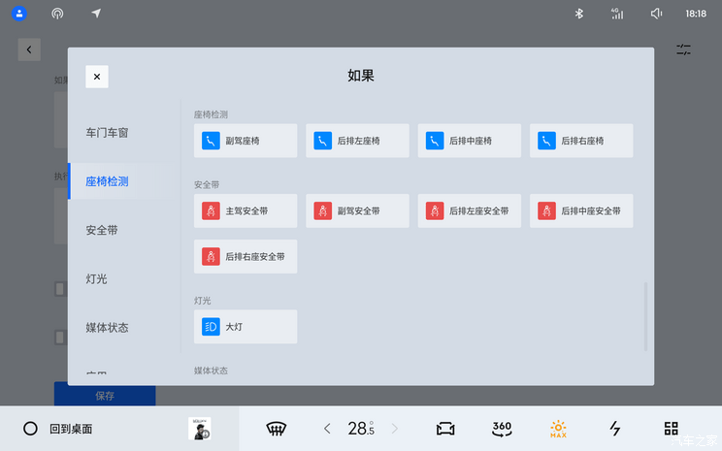722x451 pixels.
Task: Open the car body control icon
Action: point(445,429)
